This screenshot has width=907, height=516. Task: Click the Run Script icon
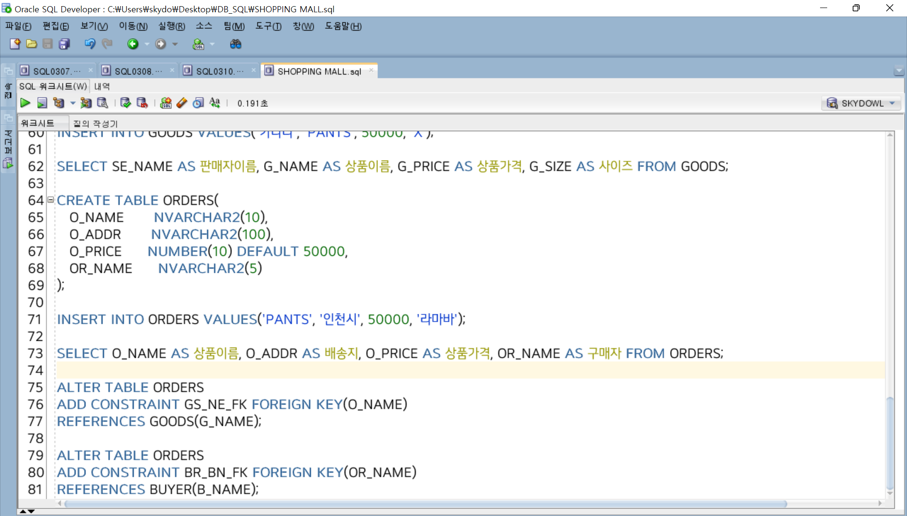click(x=42, y=103)
